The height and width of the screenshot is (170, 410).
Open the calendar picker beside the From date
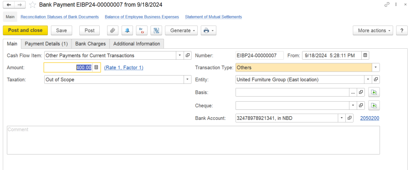(365, 56)
